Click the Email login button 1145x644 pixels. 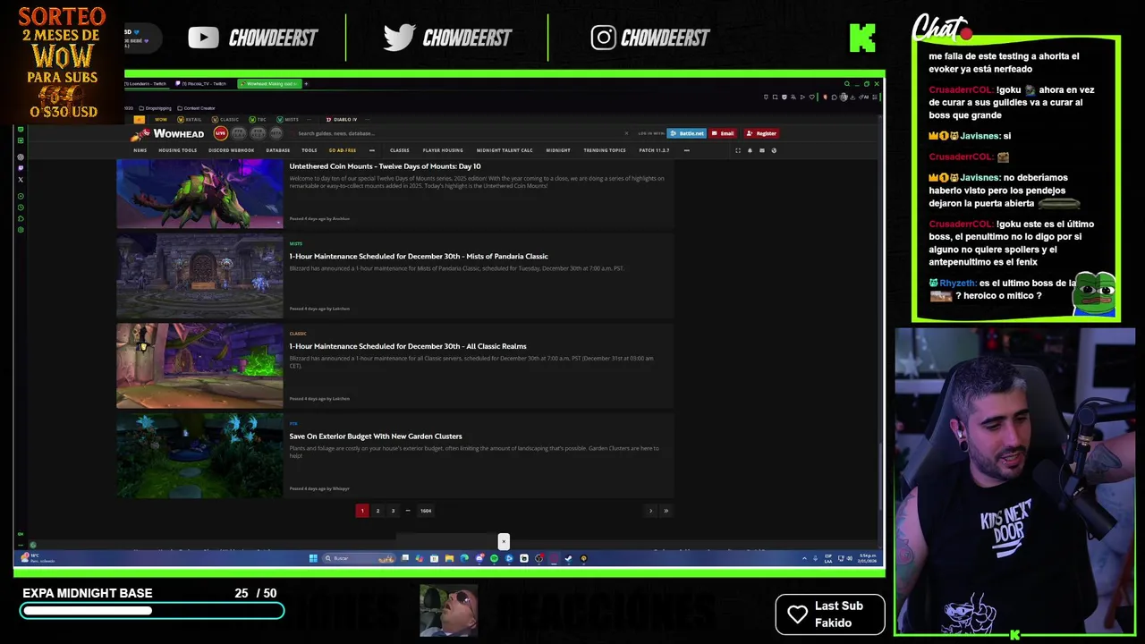tap(723, 133)
